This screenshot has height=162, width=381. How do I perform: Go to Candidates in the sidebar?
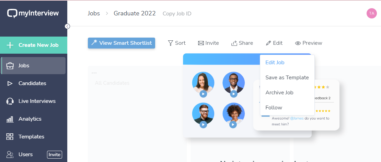(x=32, y=83)
